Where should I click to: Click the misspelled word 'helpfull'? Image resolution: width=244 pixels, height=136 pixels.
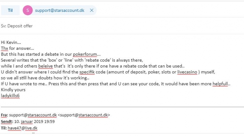pyautogui.click(x=220, y=84)
